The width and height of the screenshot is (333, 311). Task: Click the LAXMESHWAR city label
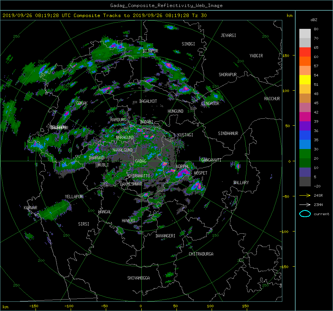pyautogui.click(x=131, y=184)
